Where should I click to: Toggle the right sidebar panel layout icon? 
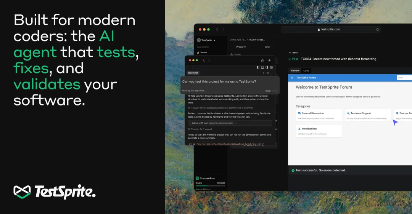[267, 67]
